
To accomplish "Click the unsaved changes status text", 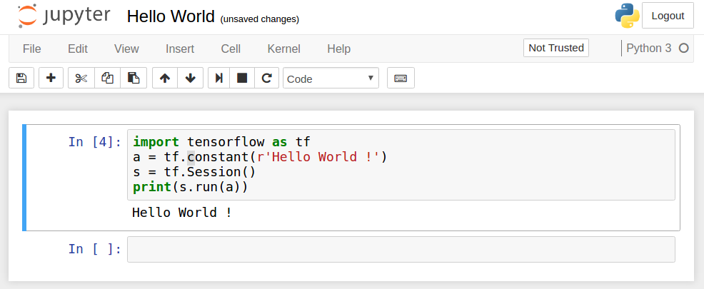I will [x=259, y=19].
